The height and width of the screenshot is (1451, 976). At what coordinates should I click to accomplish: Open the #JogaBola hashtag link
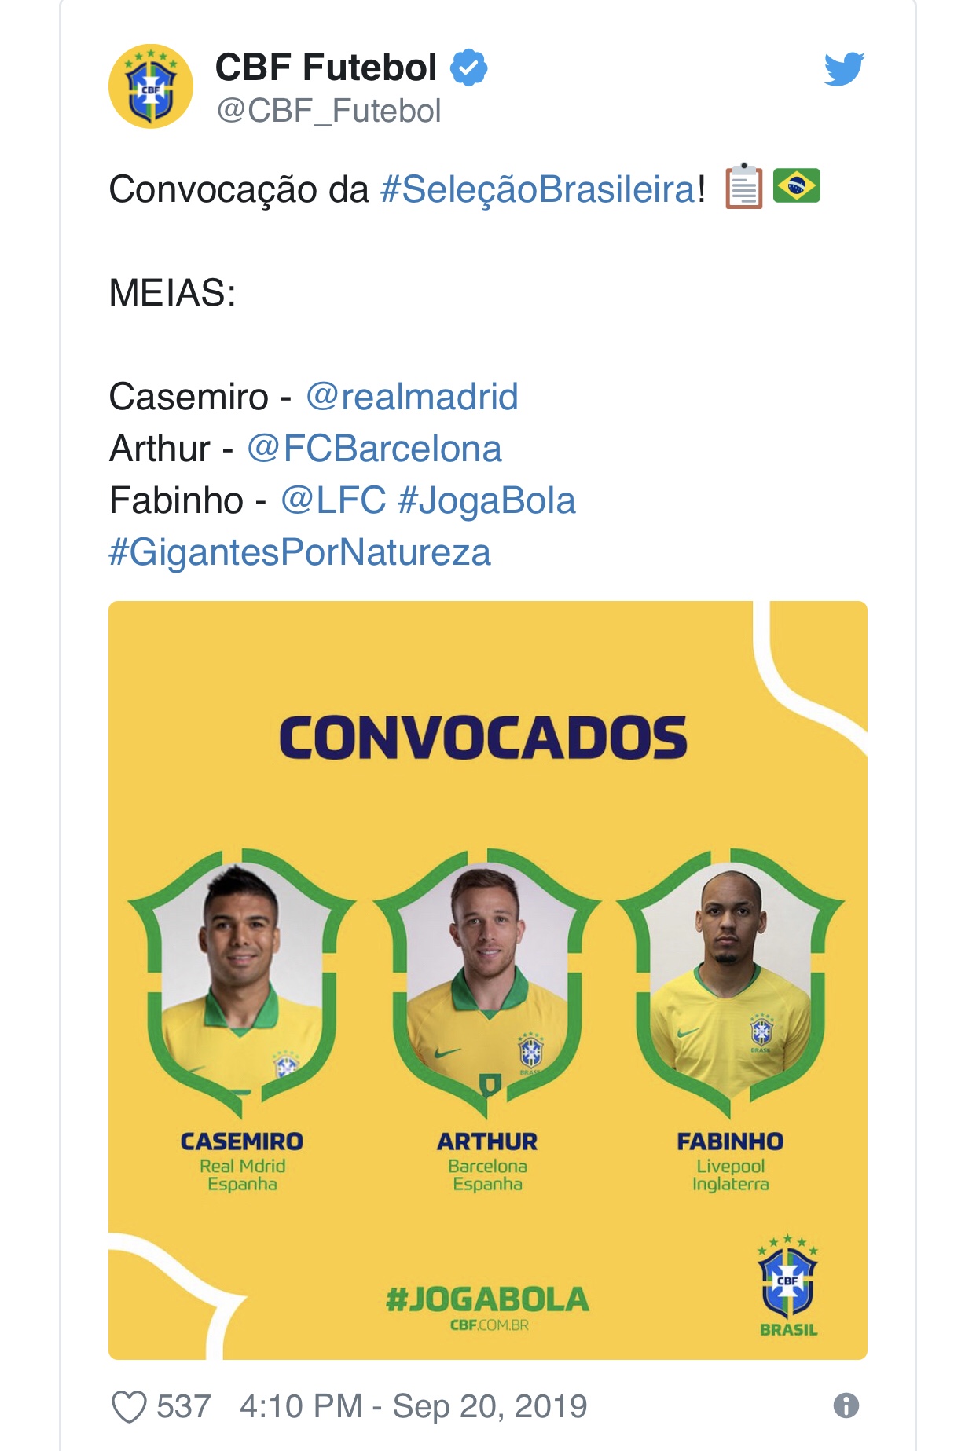point(487,501)
